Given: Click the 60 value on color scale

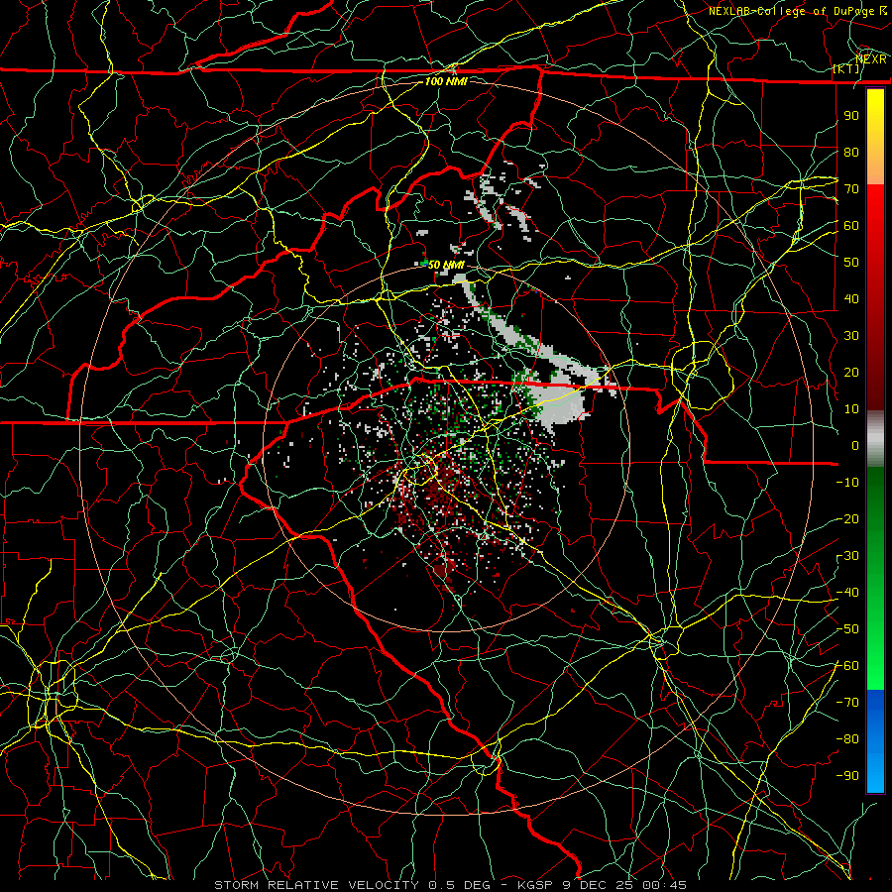Looking at the screenshot, I should [x=851, y=226].
